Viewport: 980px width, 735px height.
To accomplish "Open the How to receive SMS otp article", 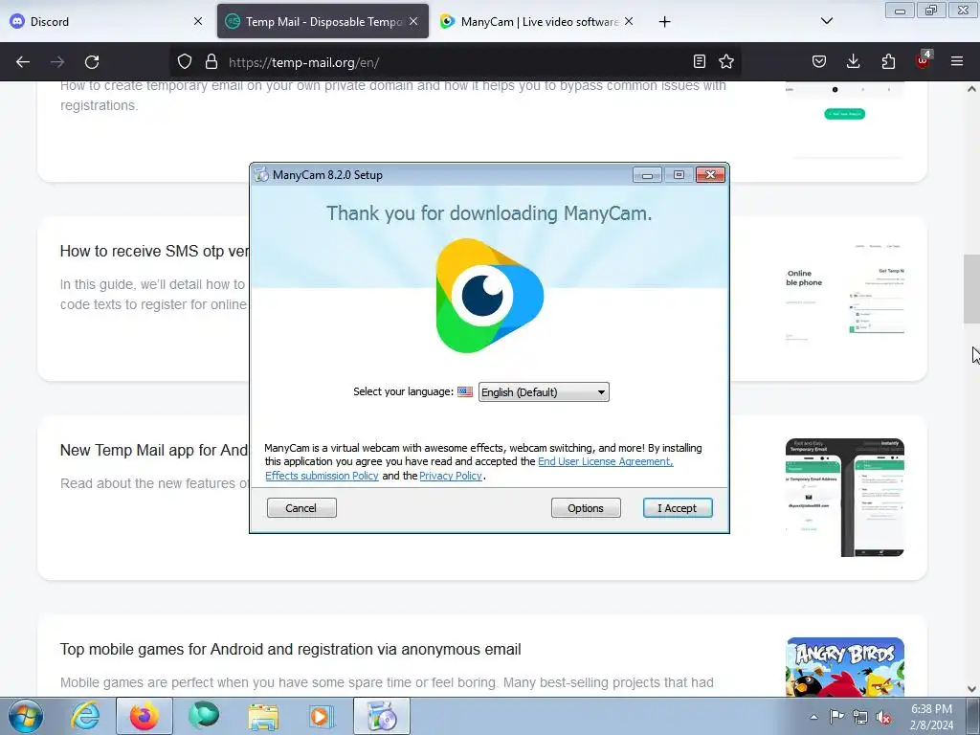I will point(154,251).
